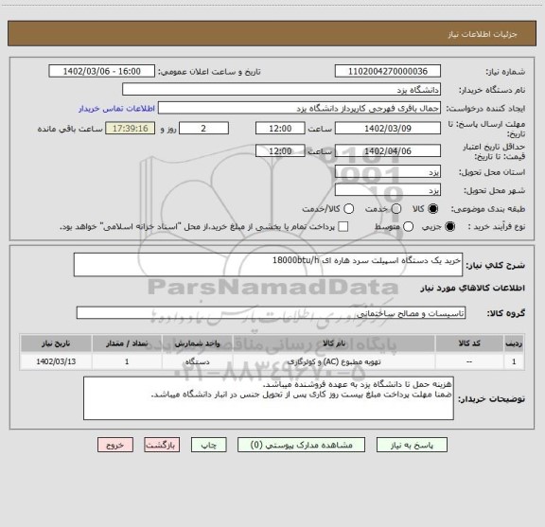Click the تاریخ نیاز column header
The height and width of the screenshot is (527, 545).
click(x=56, y=343)
